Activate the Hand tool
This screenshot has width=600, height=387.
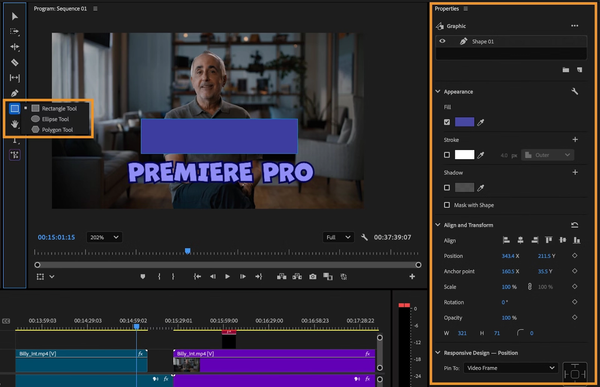[x=15, y=124]
